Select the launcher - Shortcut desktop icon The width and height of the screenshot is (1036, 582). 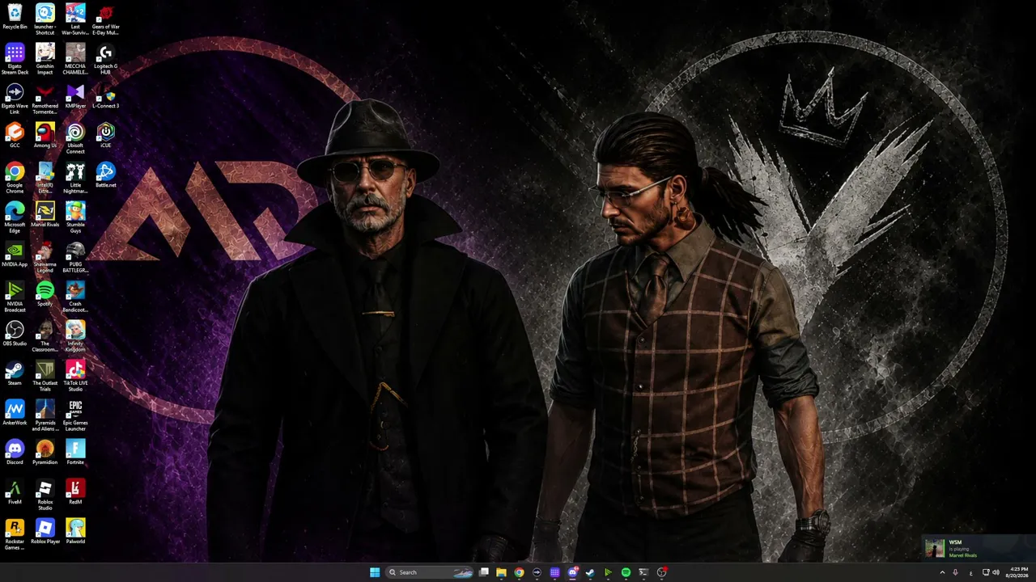[45, 19]
